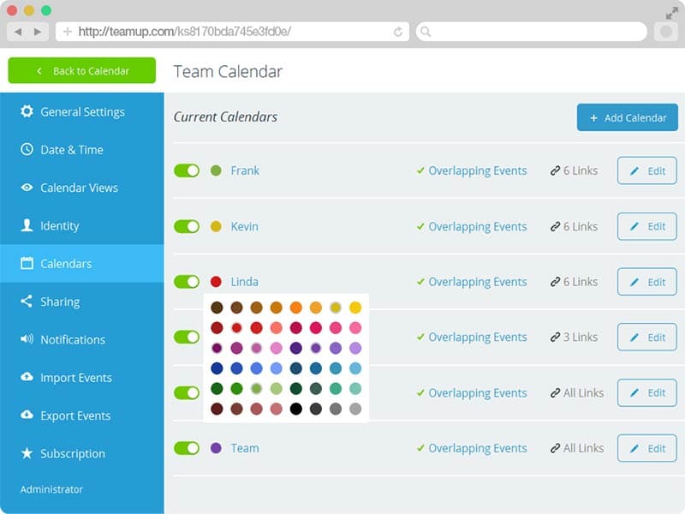Screen dimensions: 685x514
Task: Click link icon beside 3 Links
Action: [x=555, y=337]
